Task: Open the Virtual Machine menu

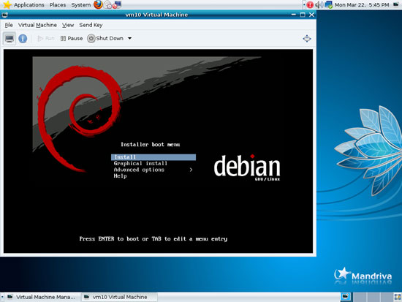Action: [x=37, y=25]
